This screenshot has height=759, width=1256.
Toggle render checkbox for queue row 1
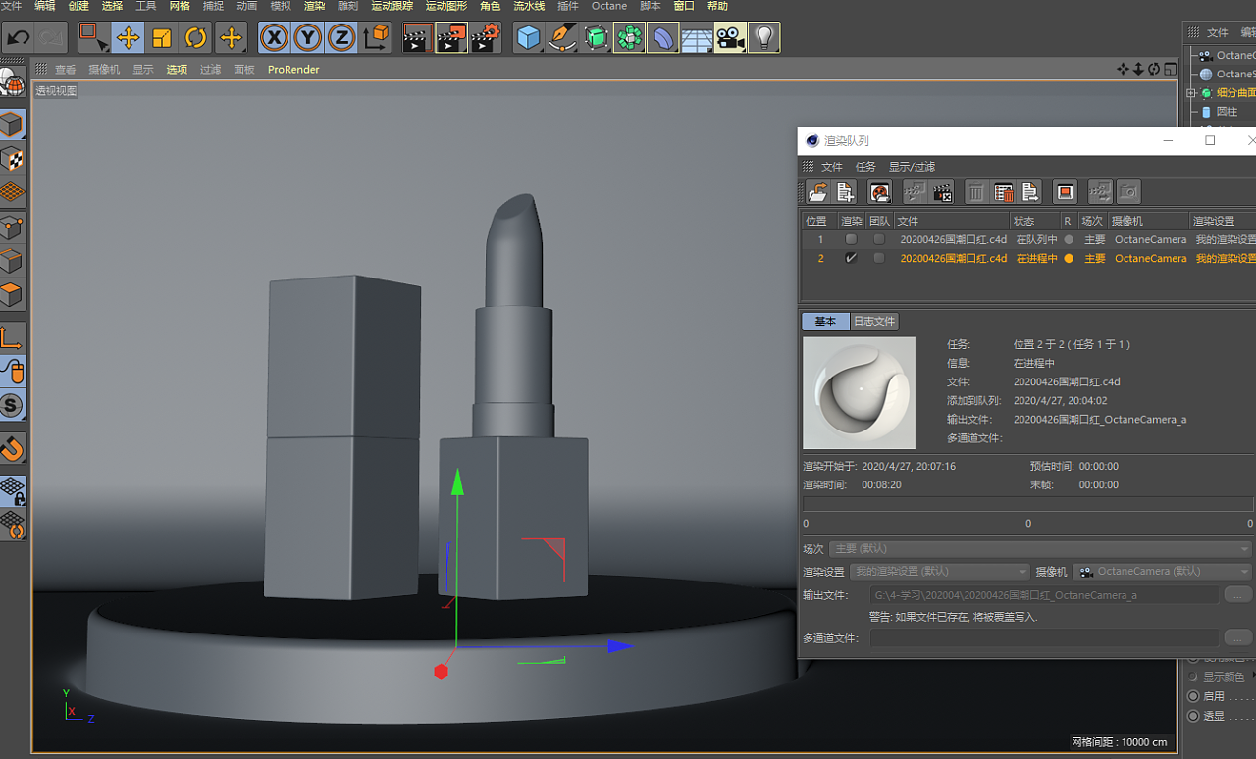(851, 239)
